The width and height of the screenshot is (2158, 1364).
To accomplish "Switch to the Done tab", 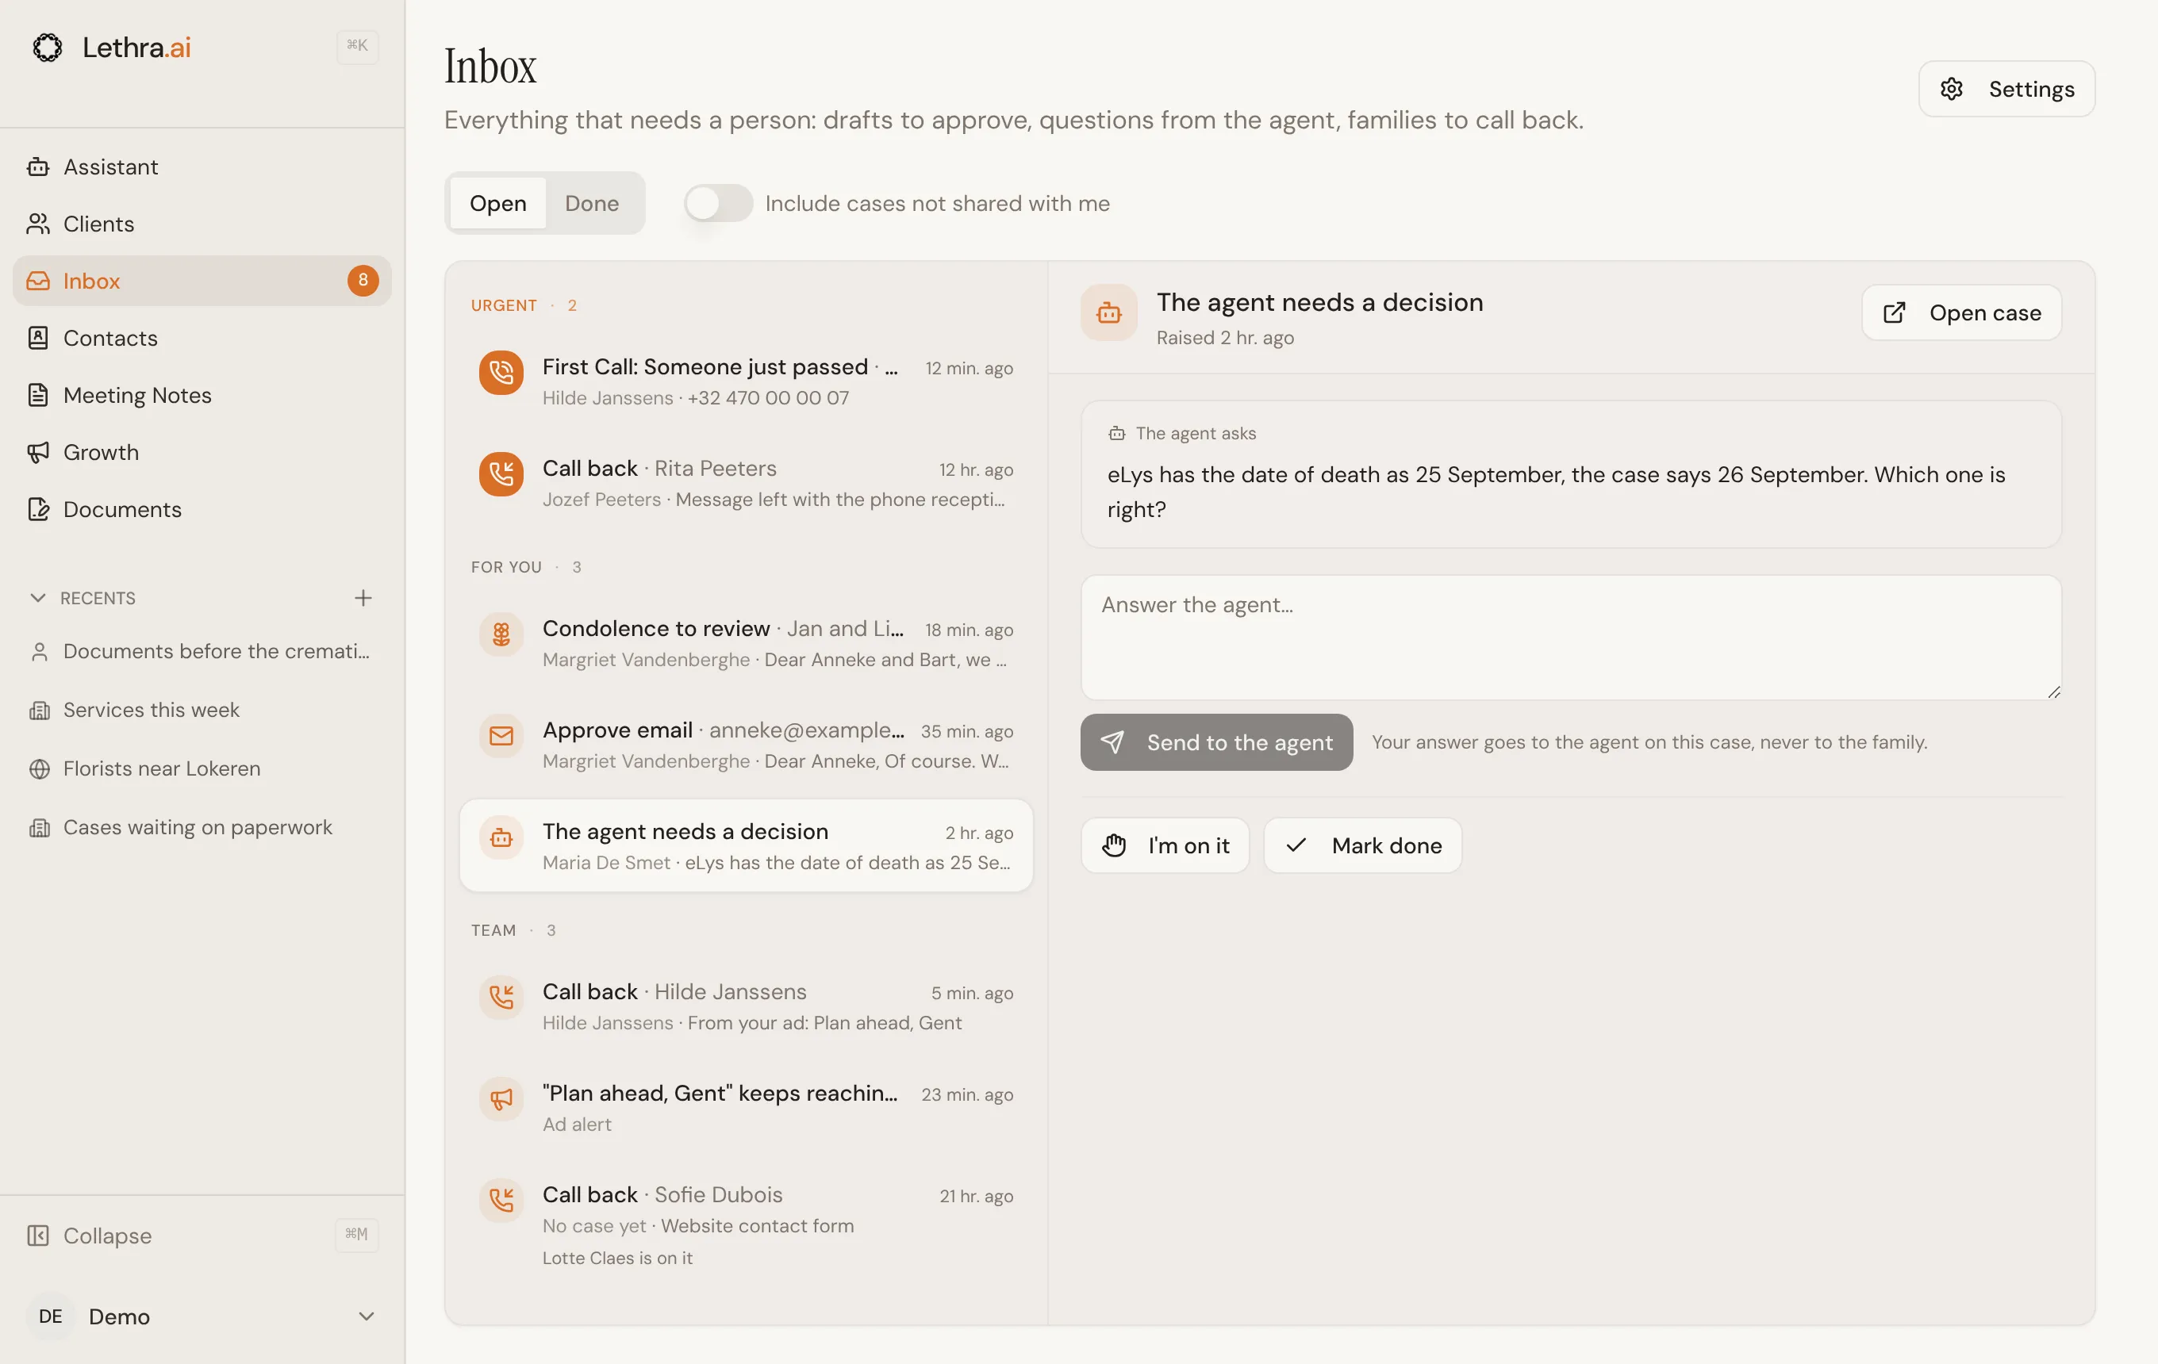I will 592,203.
